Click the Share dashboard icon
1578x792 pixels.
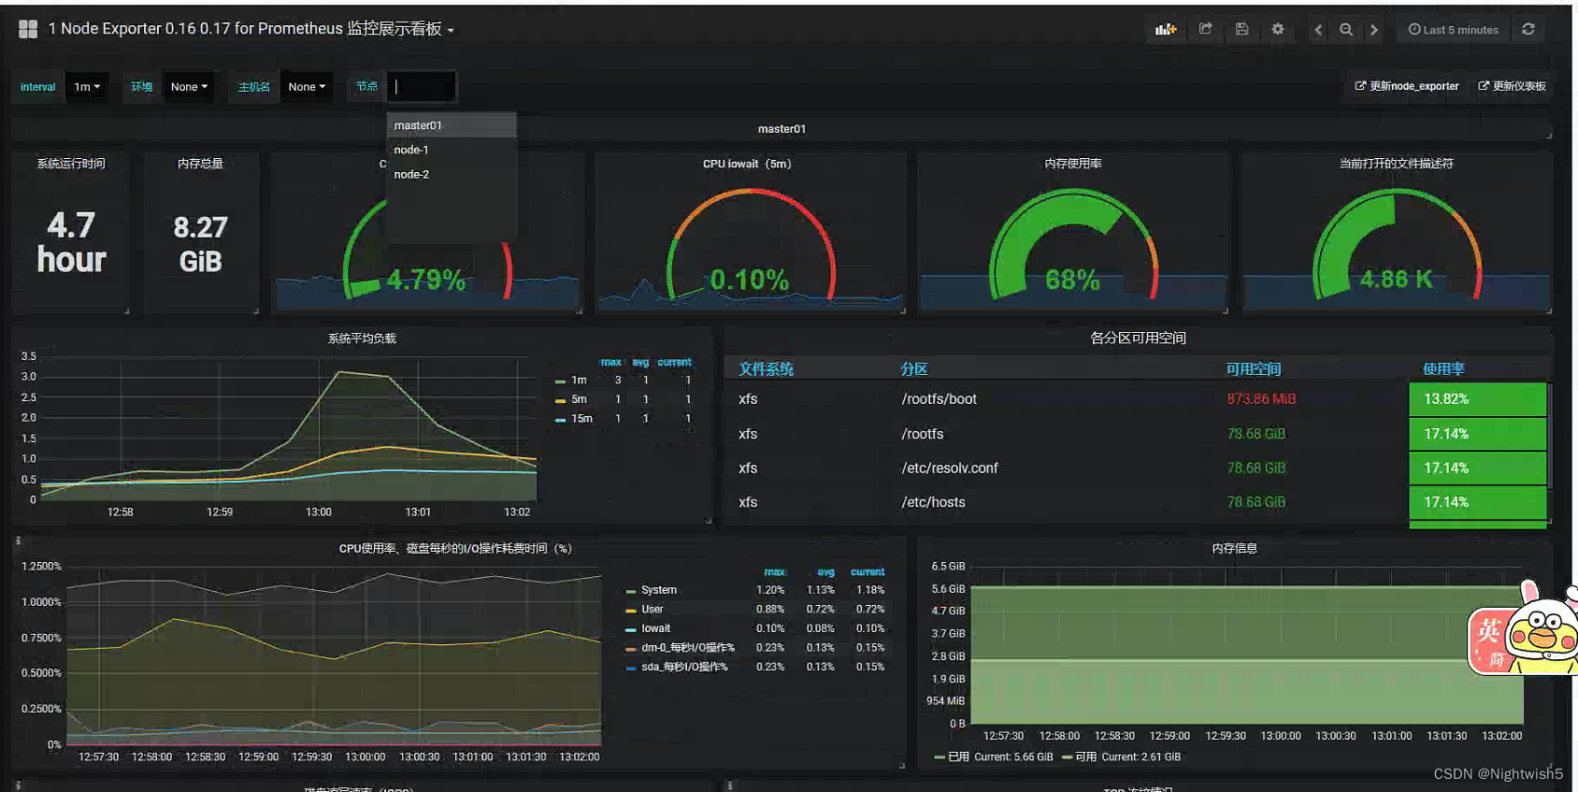click(x=1206, y=29)
